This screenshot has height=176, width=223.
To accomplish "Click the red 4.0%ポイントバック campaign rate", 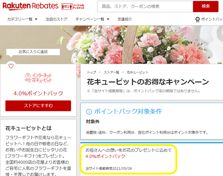I will pyautogui.click(x=105, y=156).
